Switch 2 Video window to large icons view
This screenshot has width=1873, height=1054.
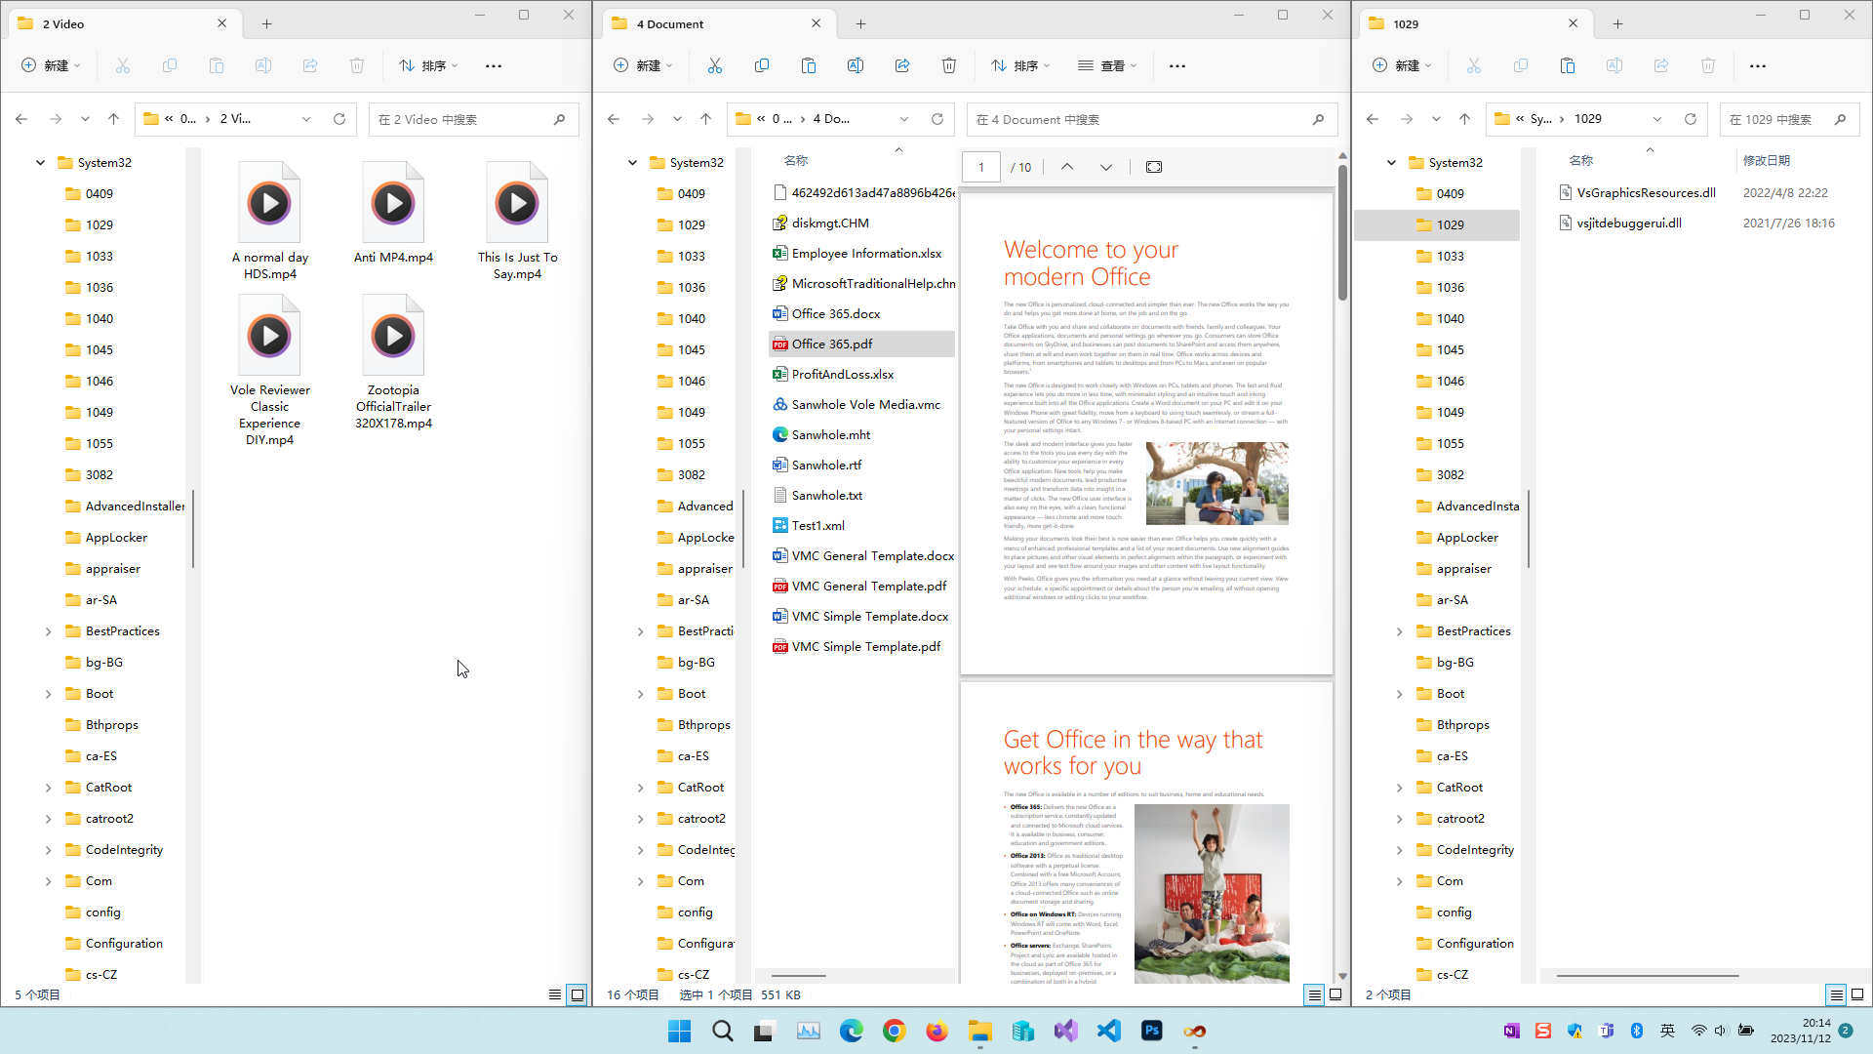pos(578,994)
